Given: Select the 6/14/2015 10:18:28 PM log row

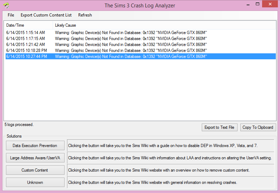Looking at the screenshot, I should click(x=141, y=51).
